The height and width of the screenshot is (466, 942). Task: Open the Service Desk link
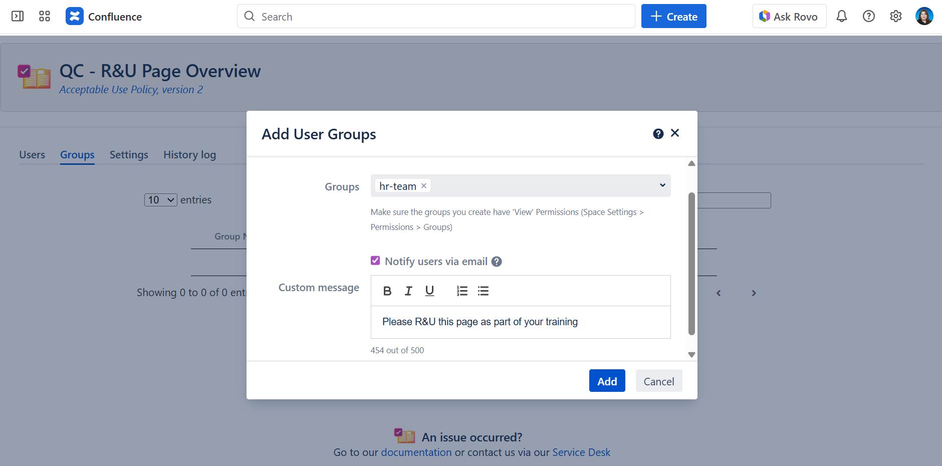pos(581,452)
